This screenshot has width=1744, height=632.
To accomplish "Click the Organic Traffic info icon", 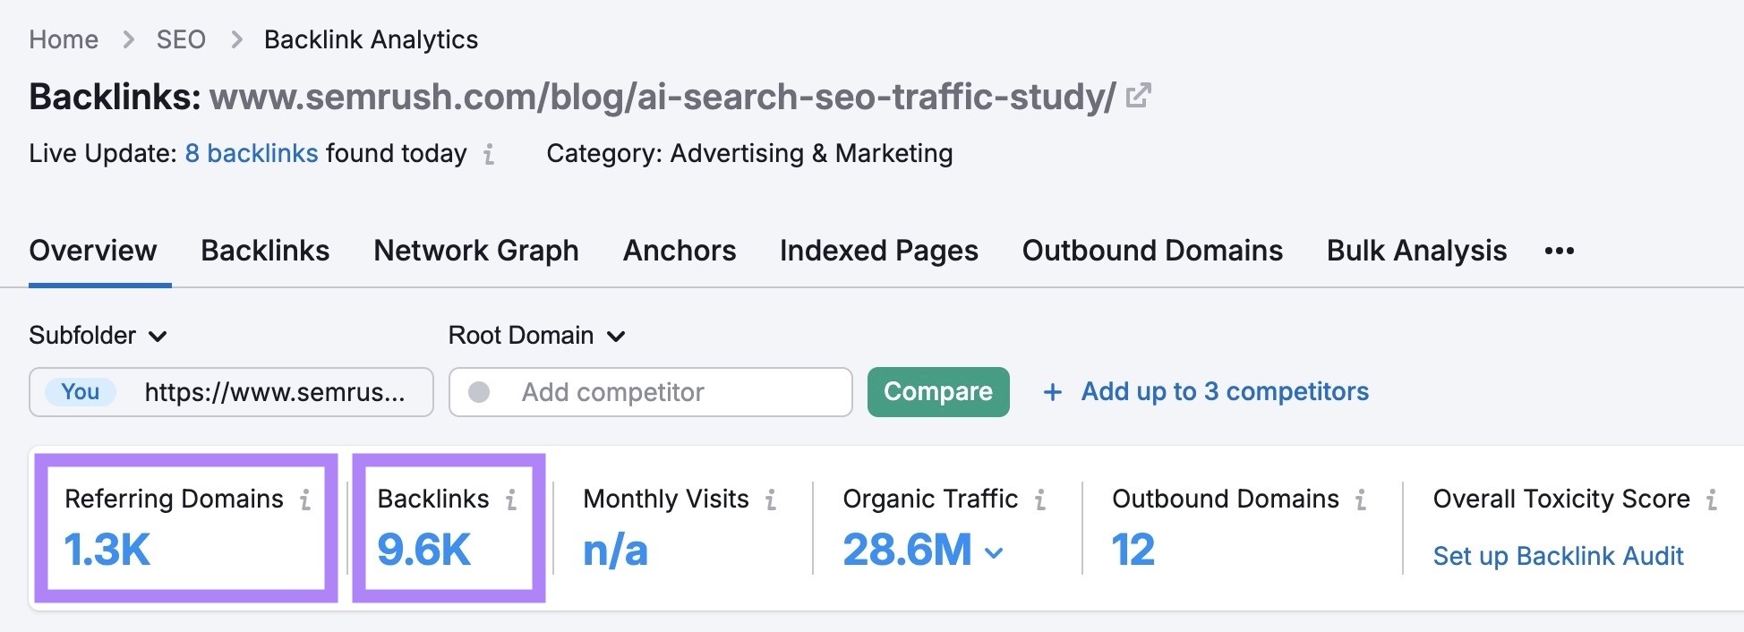I will point(1040,500).
